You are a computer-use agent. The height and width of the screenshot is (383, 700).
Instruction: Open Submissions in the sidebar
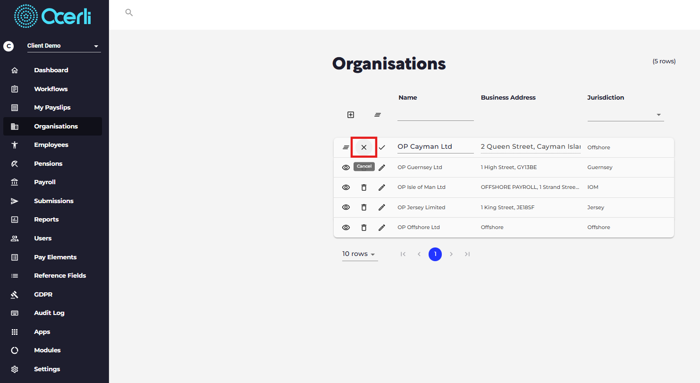click(x=52, y=201)
